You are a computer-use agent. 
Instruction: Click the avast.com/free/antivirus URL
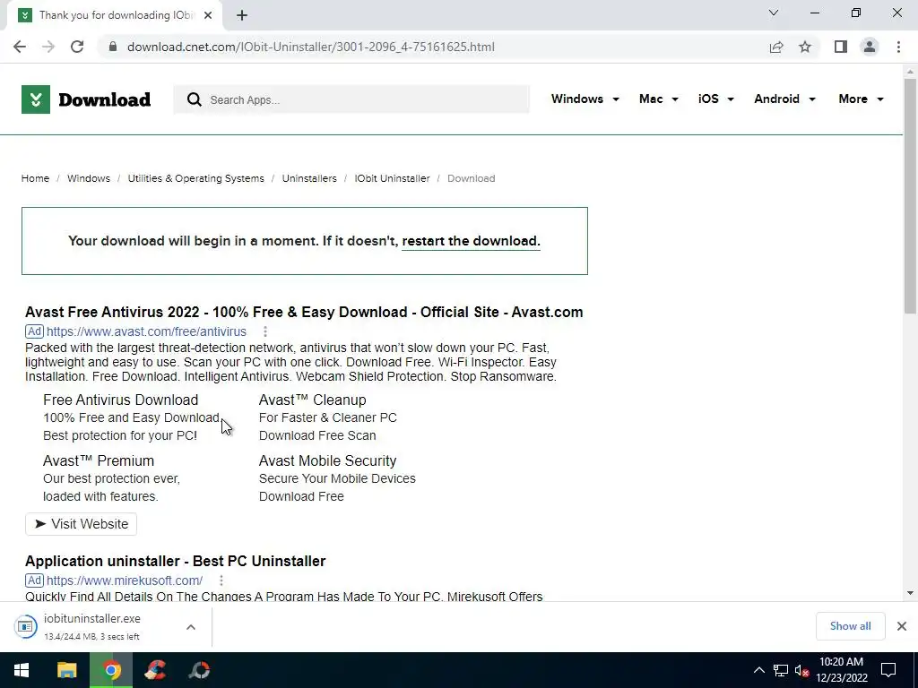(146, 331)
